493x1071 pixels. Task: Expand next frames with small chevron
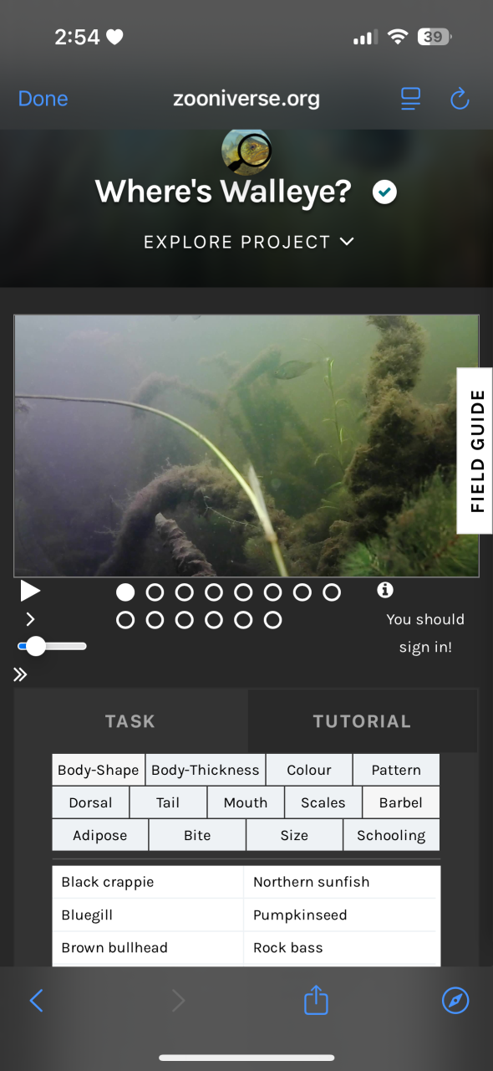click(x=30, y=619)
